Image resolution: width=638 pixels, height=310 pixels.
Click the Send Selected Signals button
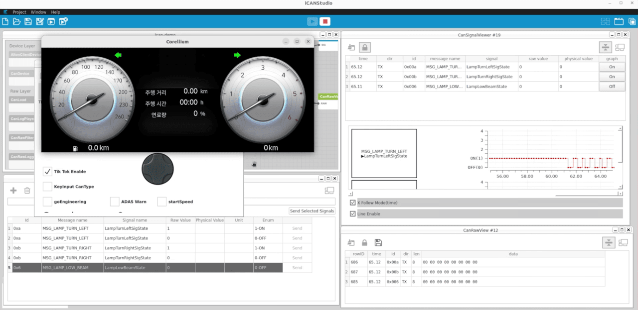coord(312,211)
